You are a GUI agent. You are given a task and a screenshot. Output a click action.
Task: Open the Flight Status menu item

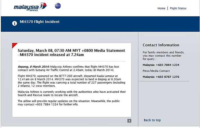pyautogui.click(x=178, y=9)
